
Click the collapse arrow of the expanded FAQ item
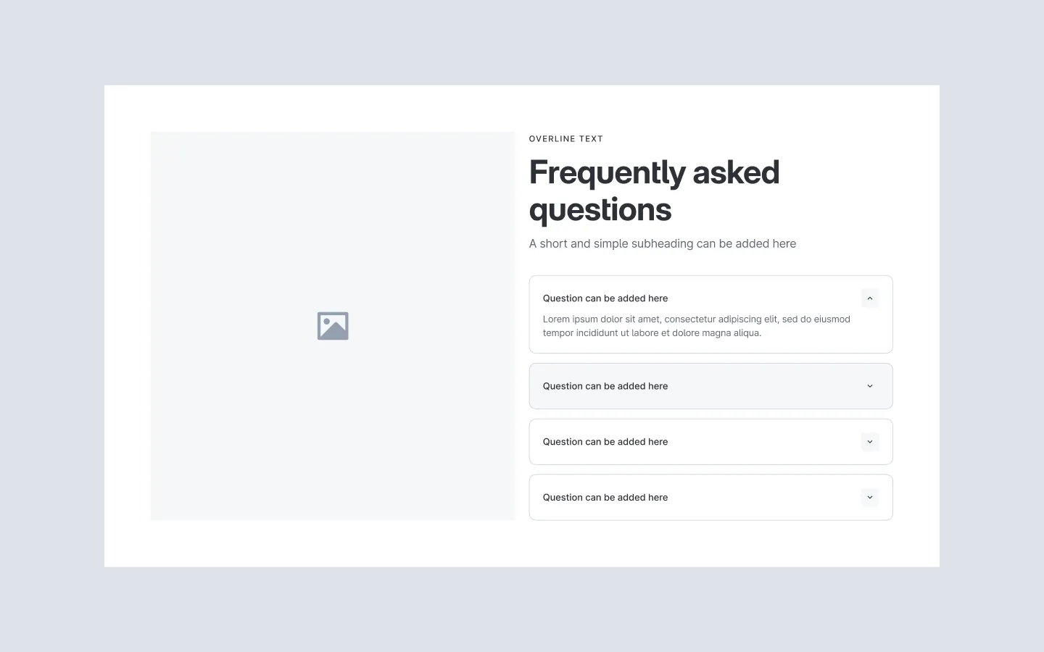click(x=869, y=298)
